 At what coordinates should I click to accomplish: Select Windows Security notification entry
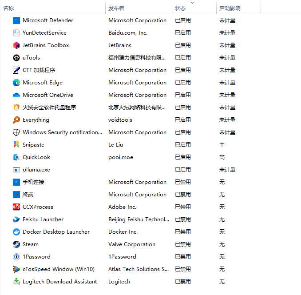coord(63,132)
